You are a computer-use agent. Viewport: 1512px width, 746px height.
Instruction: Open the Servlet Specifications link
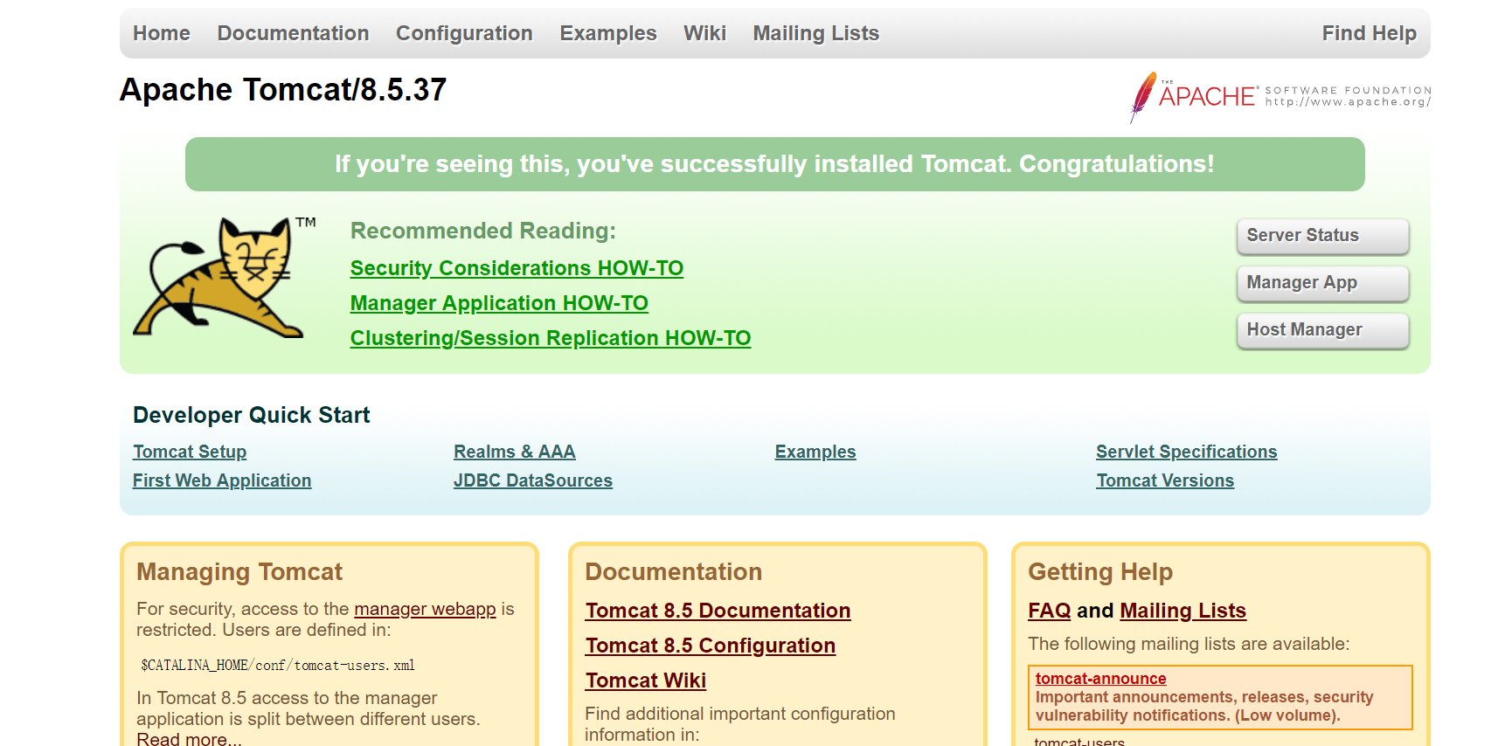tap(1187, 452)
